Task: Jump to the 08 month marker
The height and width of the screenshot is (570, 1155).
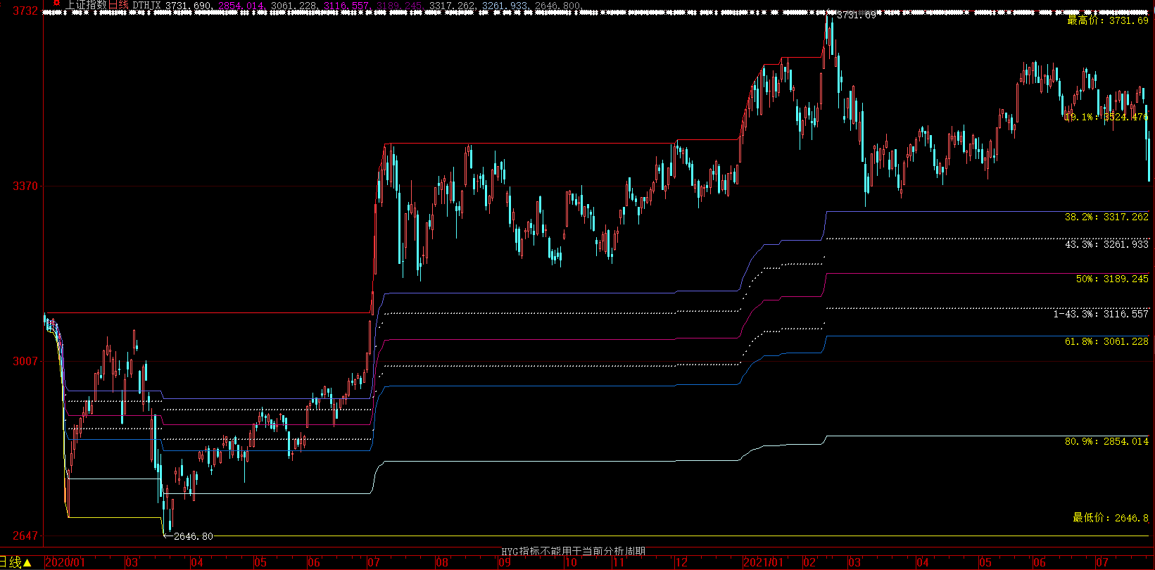Action: (x=441, y=562)
